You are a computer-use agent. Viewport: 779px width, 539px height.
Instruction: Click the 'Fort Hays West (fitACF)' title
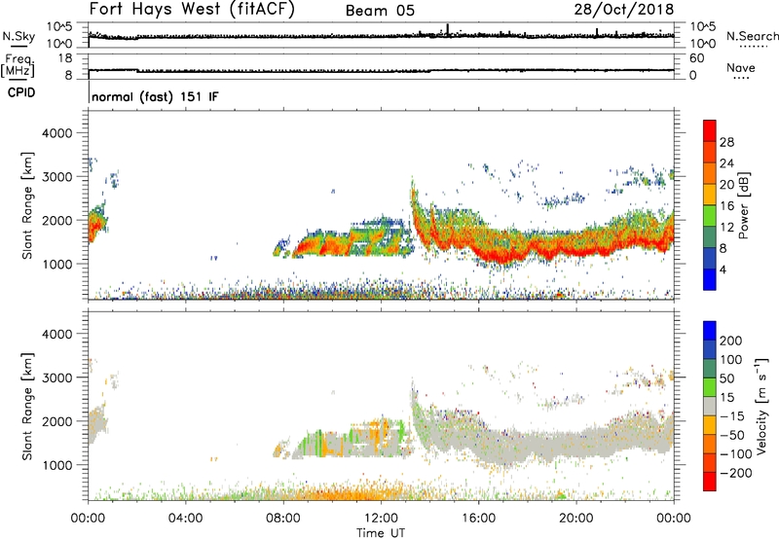click(x=192, y=9)
